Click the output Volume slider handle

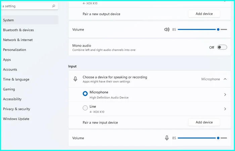(x=218, y=30)
